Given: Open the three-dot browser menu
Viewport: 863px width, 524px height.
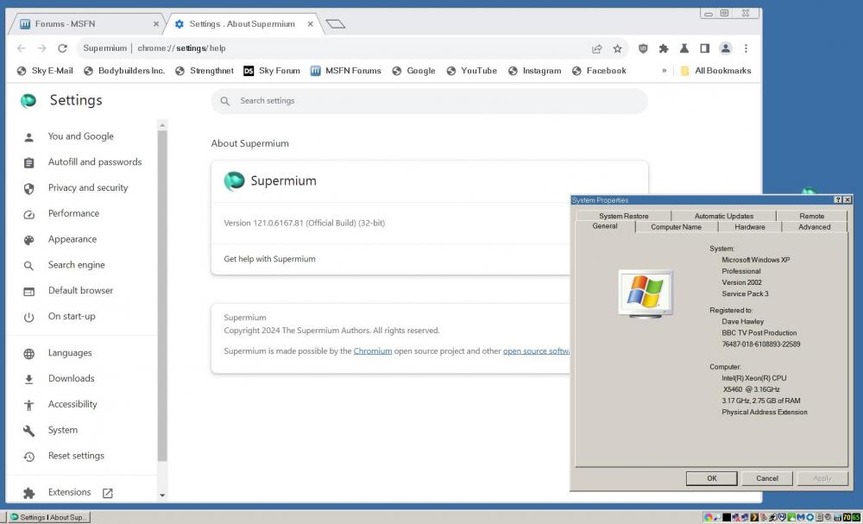Looking at the screenshot, I should coord(746,48).
